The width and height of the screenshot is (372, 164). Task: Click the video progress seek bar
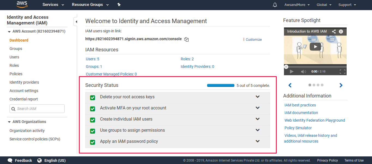click(315, 67)
